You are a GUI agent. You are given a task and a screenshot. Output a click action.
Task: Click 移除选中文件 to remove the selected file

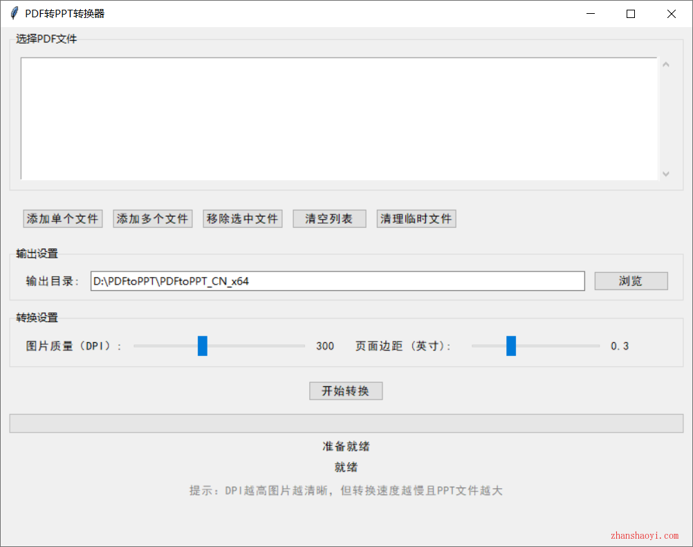pyautogui.click(x=242, y=219)
